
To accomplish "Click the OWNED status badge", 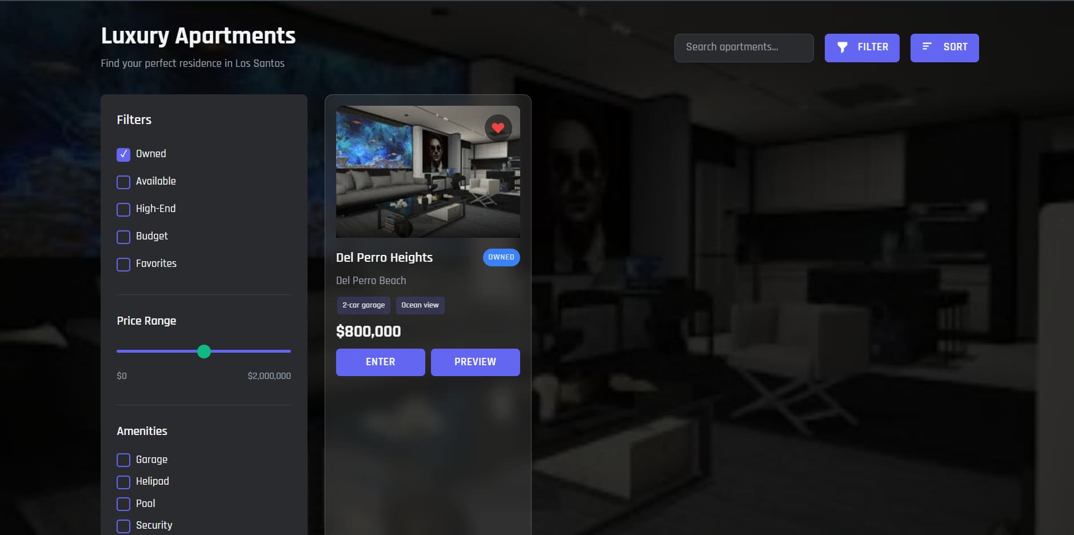I will click(x=501, y=257).
